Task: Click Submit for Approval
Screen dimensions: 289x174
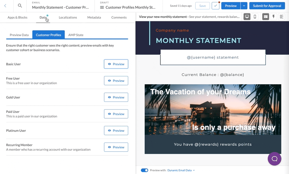Action: [267, 6]
